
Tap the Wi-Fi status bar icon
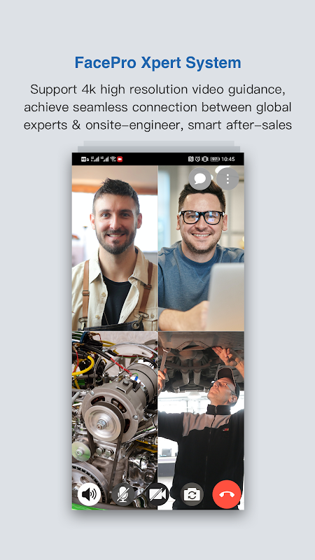pos(113,160)
